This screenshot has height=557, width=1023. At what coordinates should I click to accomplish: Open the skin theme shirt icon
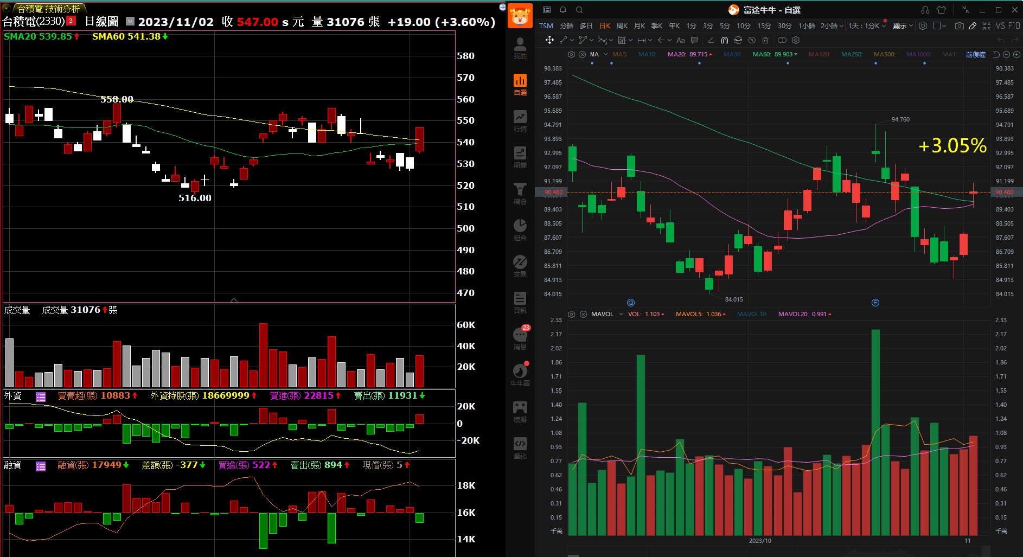point(942,10)
